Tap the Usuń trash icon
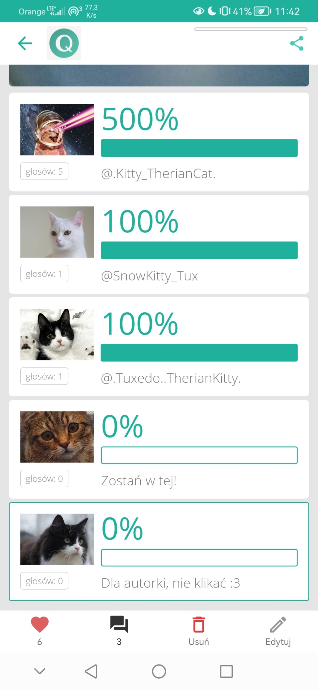Screen dimensions: 318x690 (x=199, y=625)
